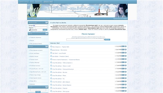Download Стас Михайлов - Лети душа
163x93 pixels.
[126, 91]
